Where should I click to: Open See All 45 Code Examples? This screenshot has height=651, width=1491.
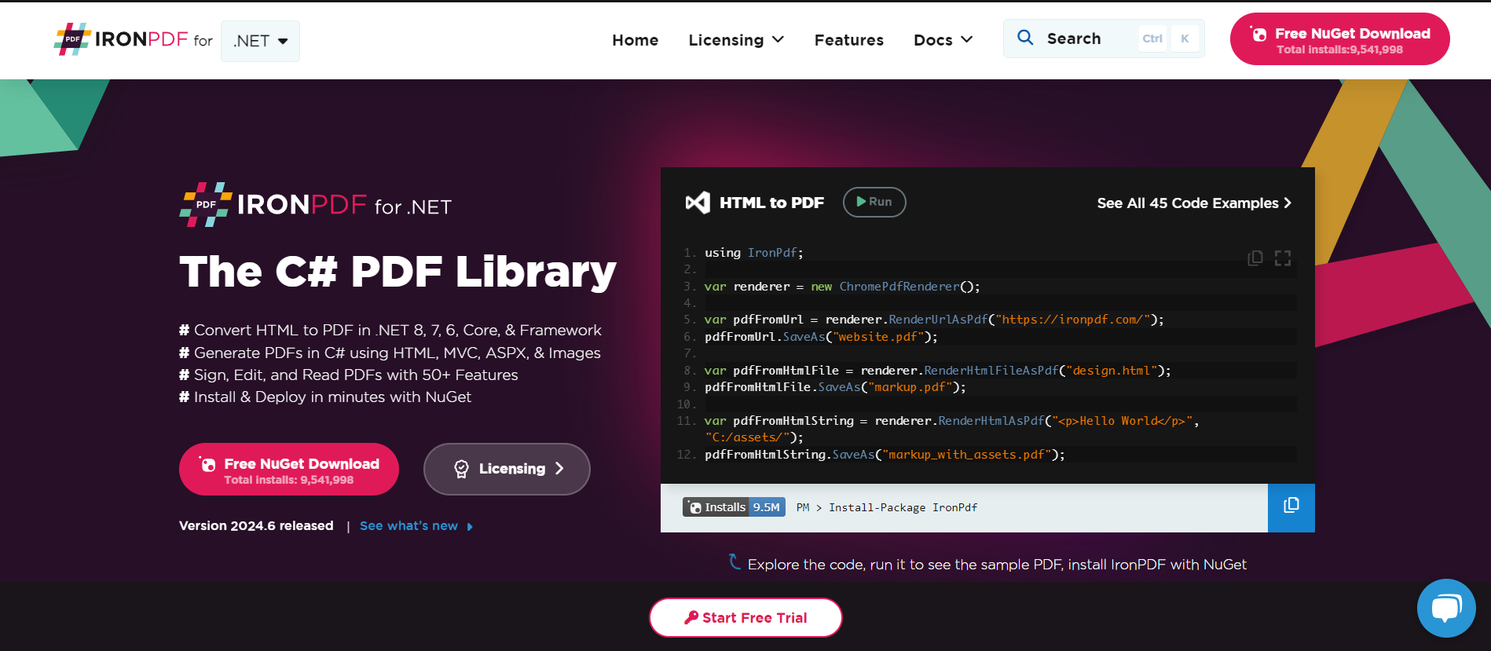point(1194,203)
